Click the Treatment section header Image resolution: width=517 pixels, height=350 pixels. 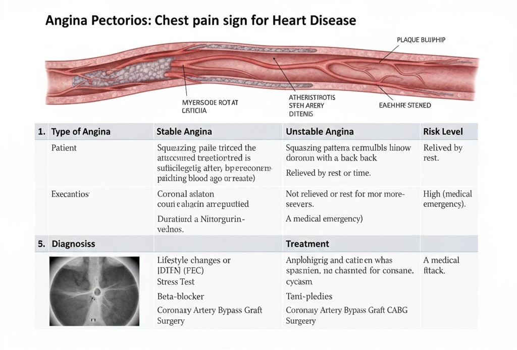307,243
